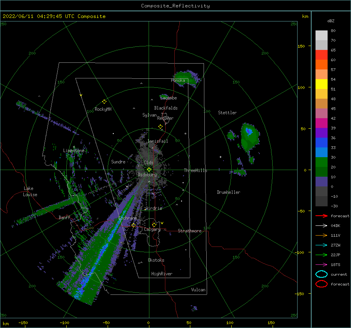Click the Ponoka label
351x328 pixels.
(178, 80)
